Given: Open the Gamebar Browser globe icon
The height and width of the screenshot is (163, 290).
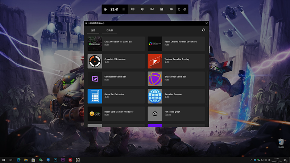Looking at the screenshot, I should coord(155,96).
